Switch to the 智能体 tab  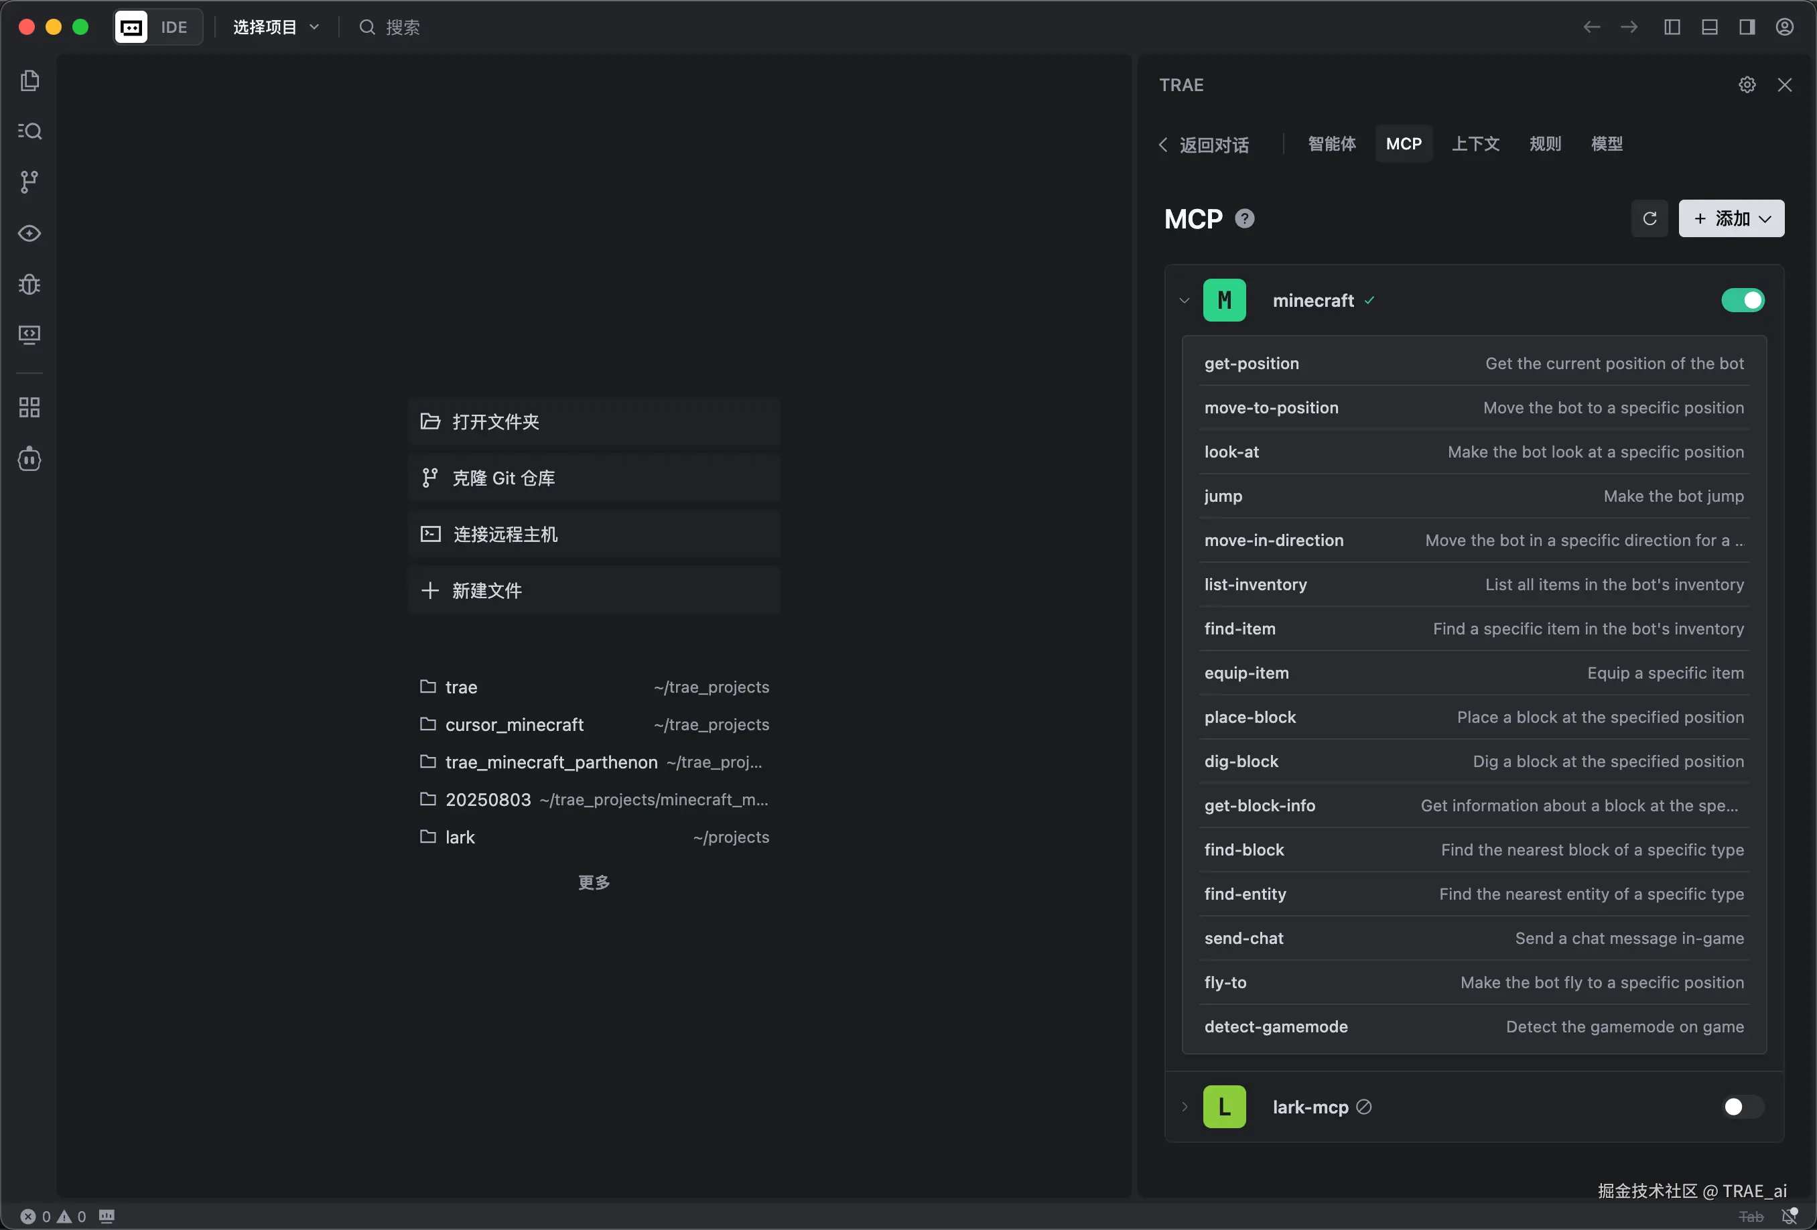click(x=1332, y=144)
